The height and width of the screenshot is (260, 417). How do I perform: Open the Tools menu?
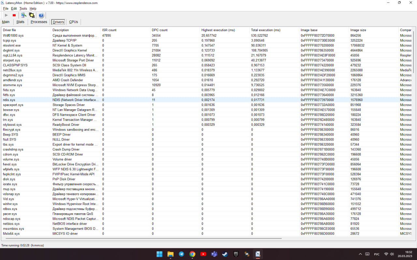click(x=23, y=8)
